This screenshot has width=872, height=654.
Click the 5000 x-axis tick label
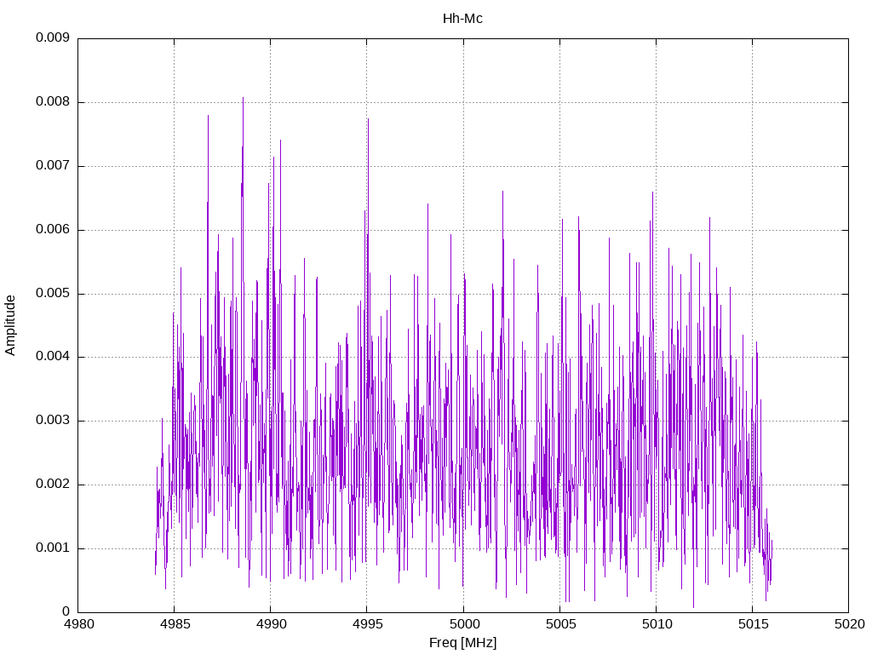click(x=463, y=624)
